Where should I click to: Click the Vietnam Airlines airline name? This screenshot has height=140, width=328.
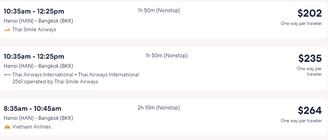(x=32, y=127)
